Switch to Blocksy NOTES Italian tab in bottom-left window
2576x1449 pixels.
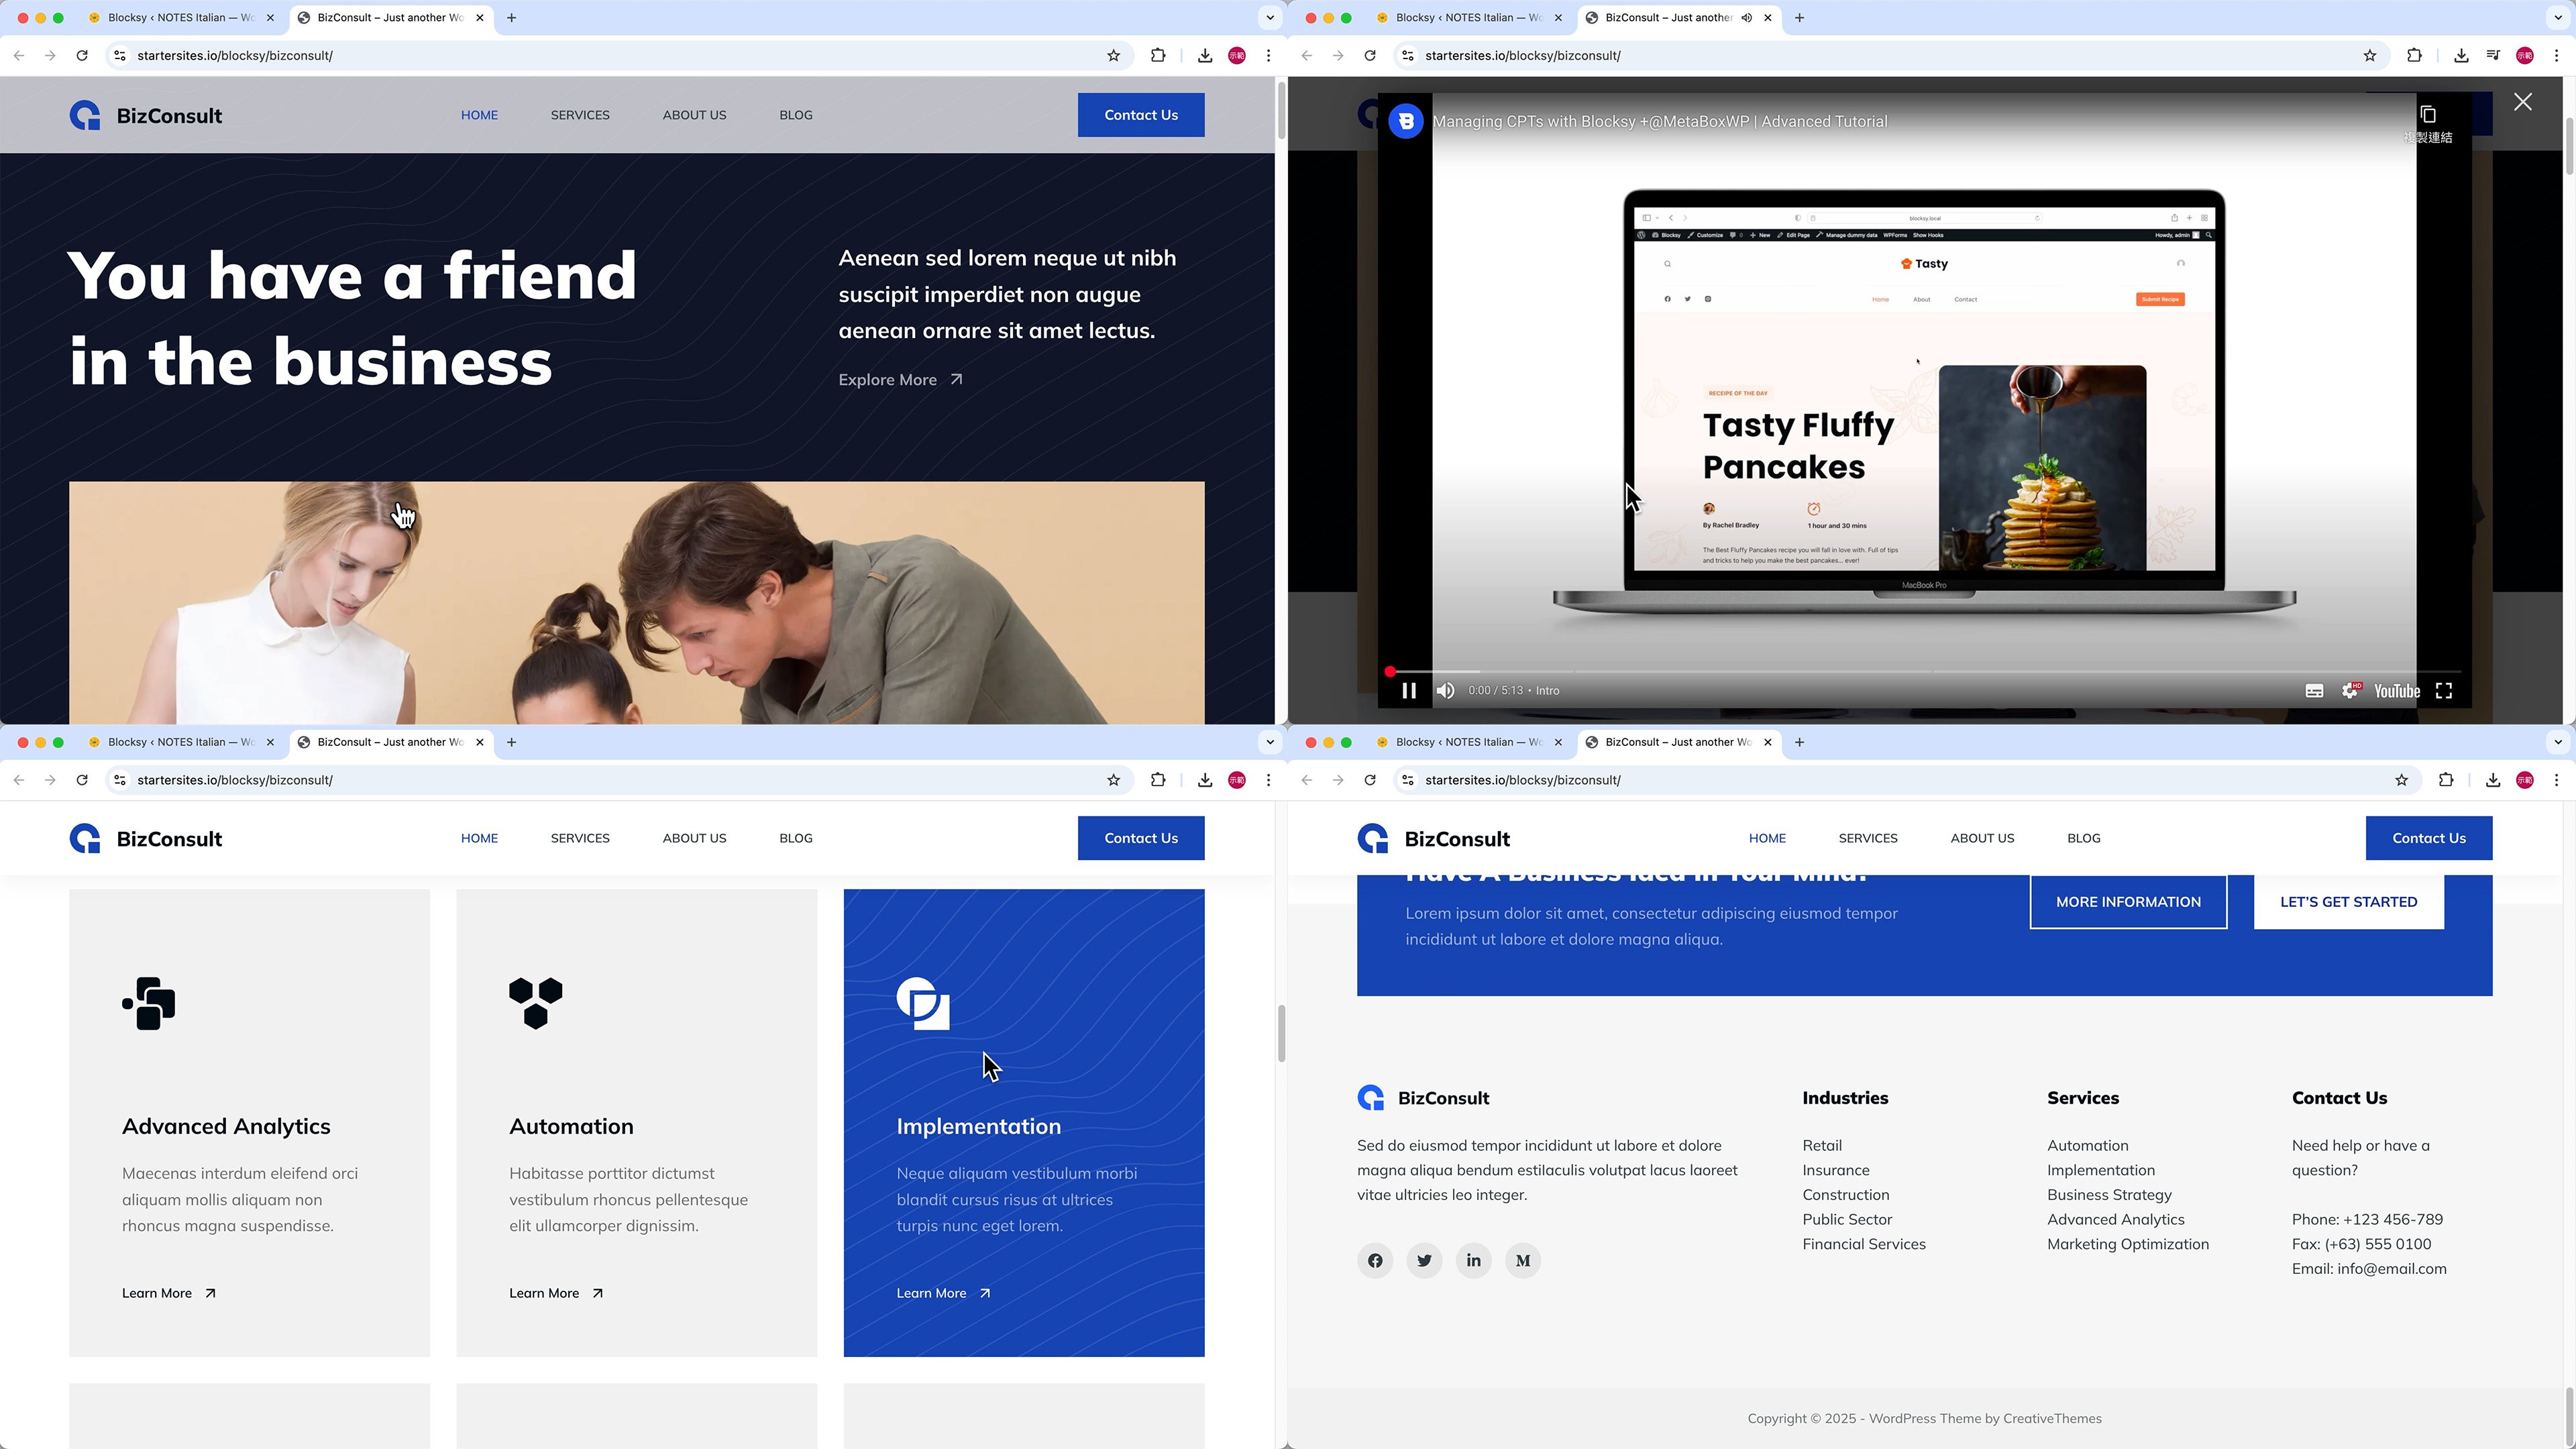pos(180,742)
